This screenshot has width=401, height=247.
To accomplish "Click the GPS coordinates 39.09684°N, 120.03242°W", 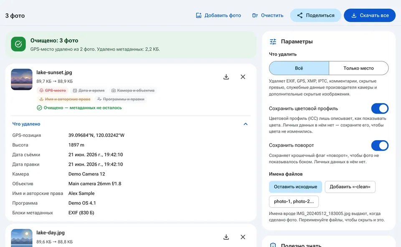I will 96,135.
